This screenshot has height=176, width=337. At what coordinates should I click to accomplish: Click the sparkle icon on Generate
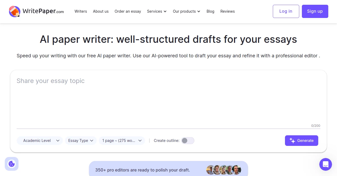click(292, 141)
